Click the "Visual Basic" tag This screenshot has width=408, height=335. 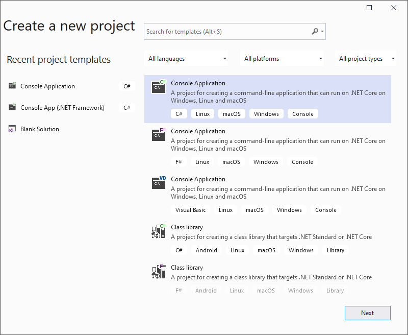coord(190,210)
